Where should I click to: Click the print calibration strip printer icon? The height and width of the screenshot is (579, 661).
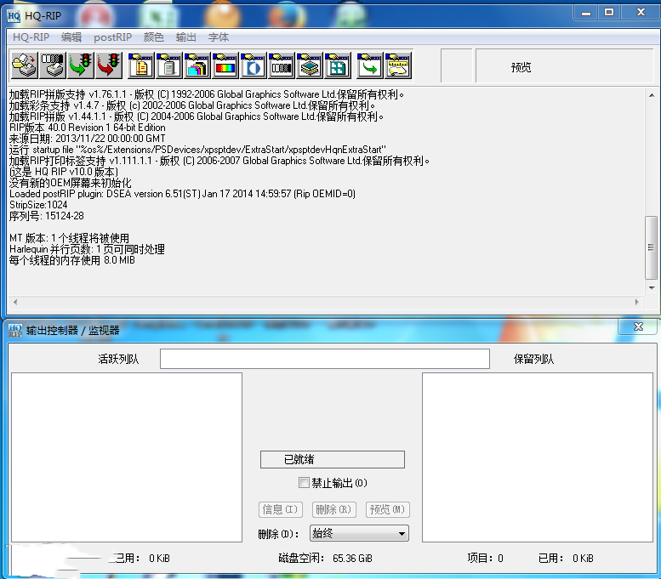53,65
